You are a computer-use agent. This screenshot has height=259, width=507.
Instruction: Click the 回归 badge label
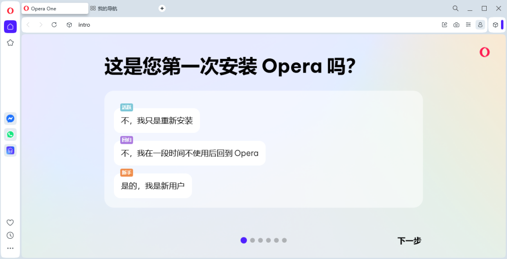127,140
